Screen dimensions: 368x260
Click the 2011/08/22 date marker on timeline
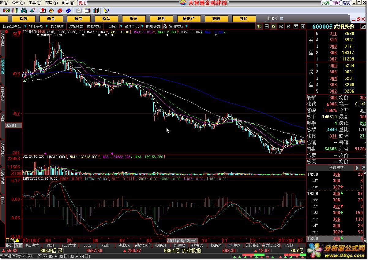click(x=182, y=241)
